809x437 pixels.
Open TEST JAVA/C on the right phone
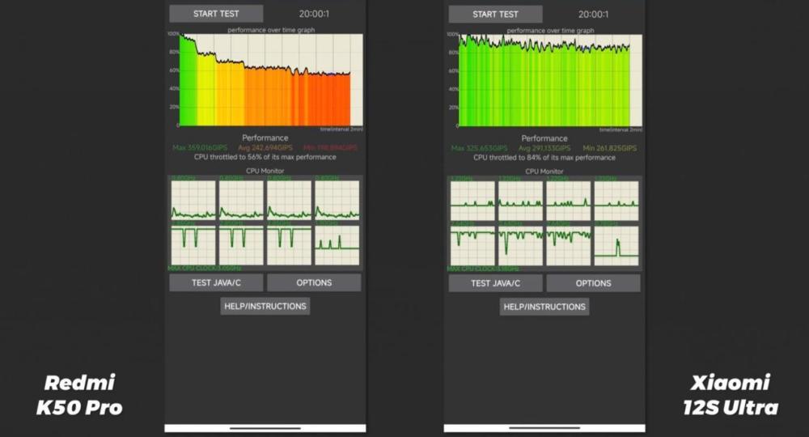click(x=495, y=283)
